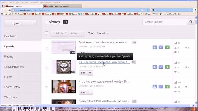Click views analytics icon for Что у нас в холодильнике
The image size is (198, 111).
[x=176, y=82]
